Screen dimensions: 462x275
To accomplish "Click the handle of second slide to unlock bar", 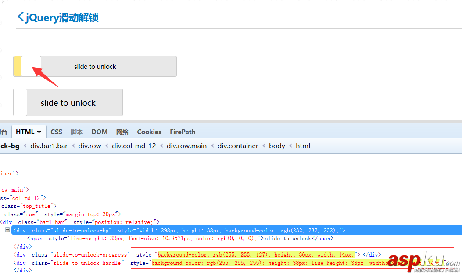I will (20, 103).
